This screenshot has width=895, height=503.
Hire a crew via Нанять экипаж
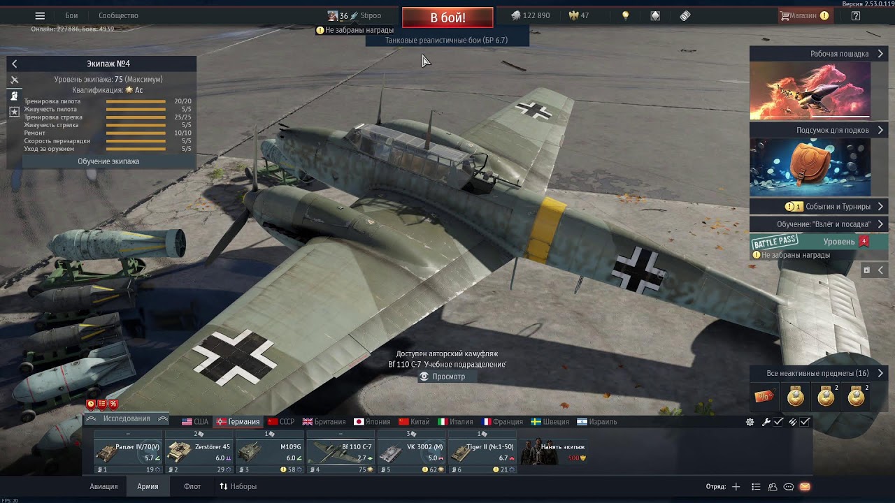pyautogui.click(x=552, y=452)
